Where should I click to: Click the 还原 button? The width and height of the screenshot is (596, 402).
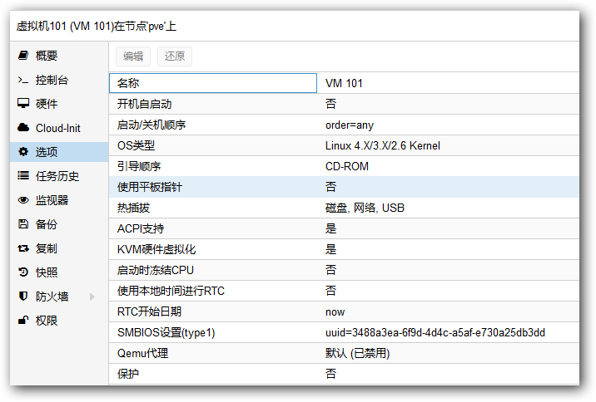pos(175,56)
